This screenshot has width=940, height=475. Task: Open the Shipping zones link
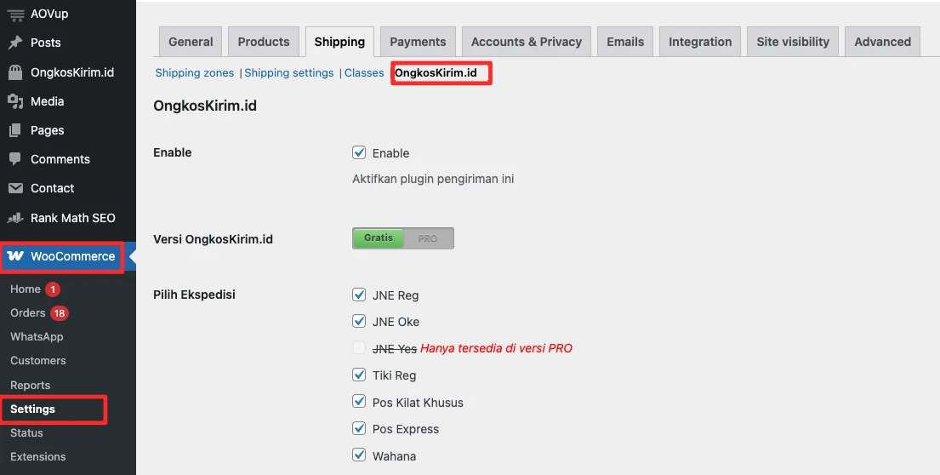194,73
